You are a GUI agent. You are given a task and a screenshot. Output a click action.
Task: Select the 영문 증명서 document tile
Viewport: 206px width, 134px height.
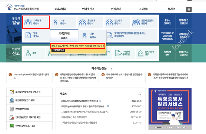(36, 35)
